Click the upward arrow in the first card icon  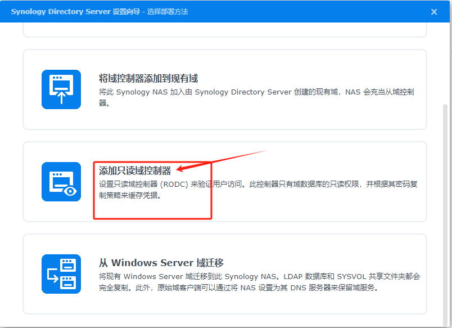tap(61, 97)
